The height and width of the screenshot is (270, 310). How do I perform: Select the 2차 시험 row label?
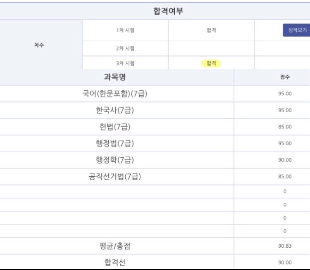(x=125, y=48)
